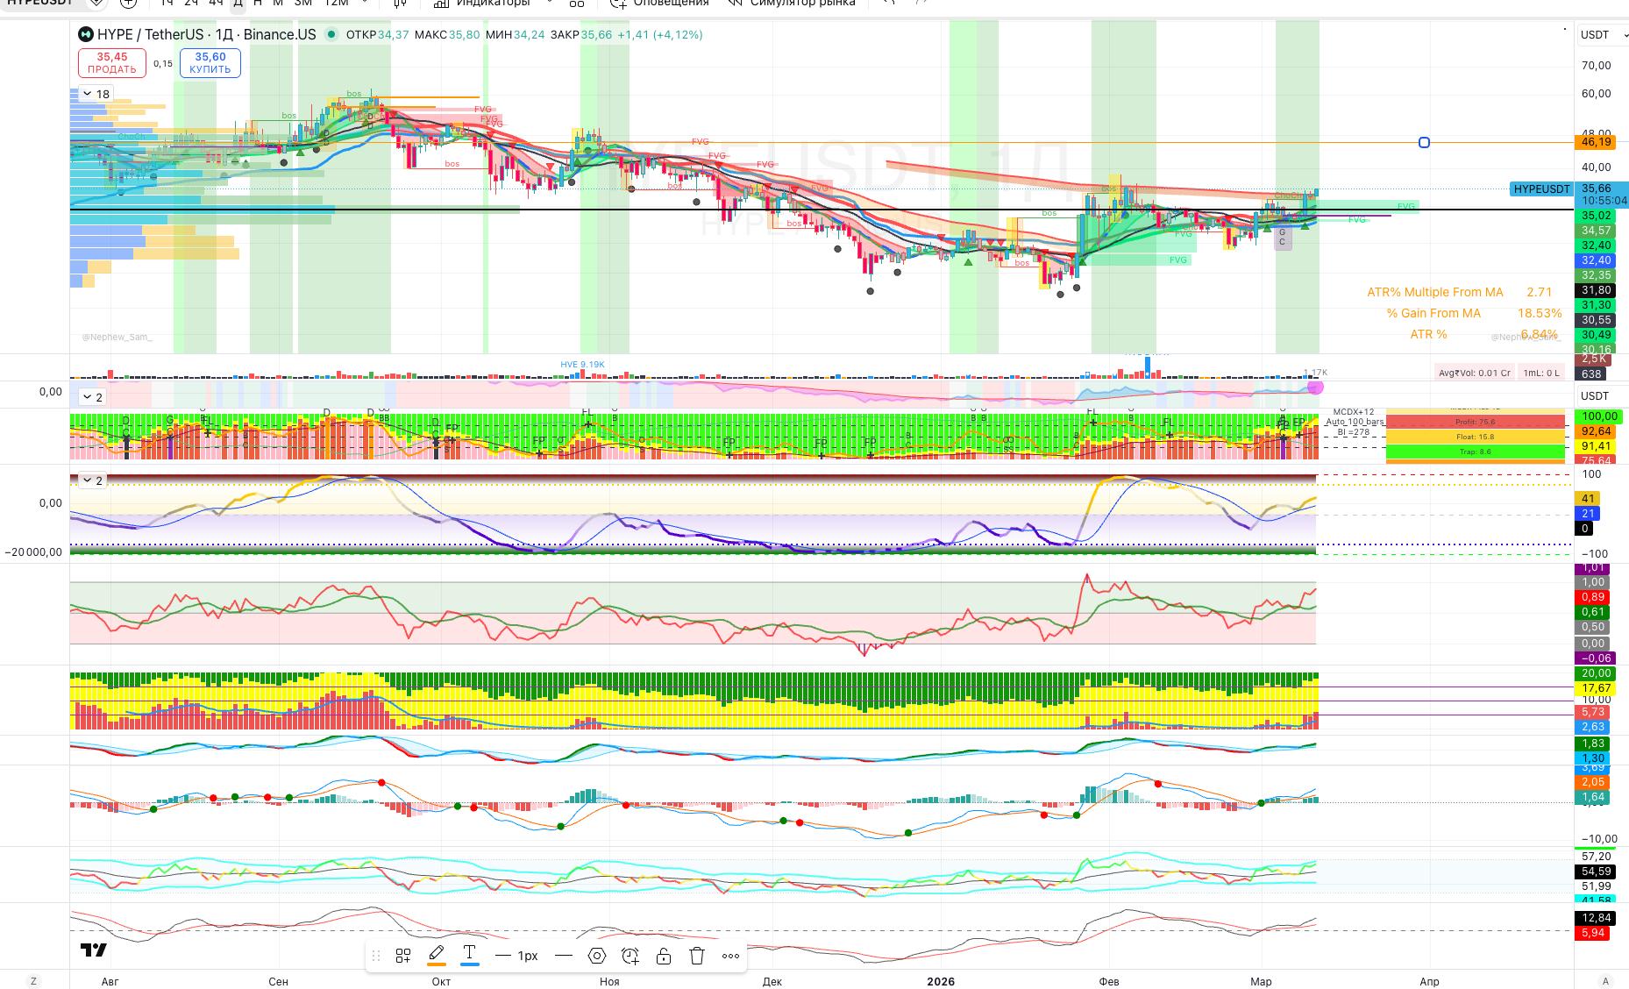Expand the oscillator pane legend showing 2
This screenshot has width=1629, height=989.
click(x=92, y=480)
